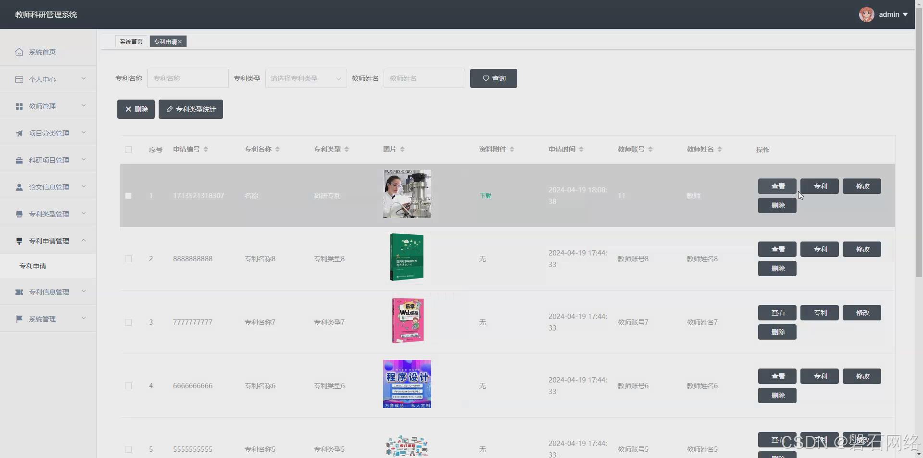Viewport: 923px width, 458px height.
Task: Click the icon for 专利信息管理
Action: click(19, 292)
